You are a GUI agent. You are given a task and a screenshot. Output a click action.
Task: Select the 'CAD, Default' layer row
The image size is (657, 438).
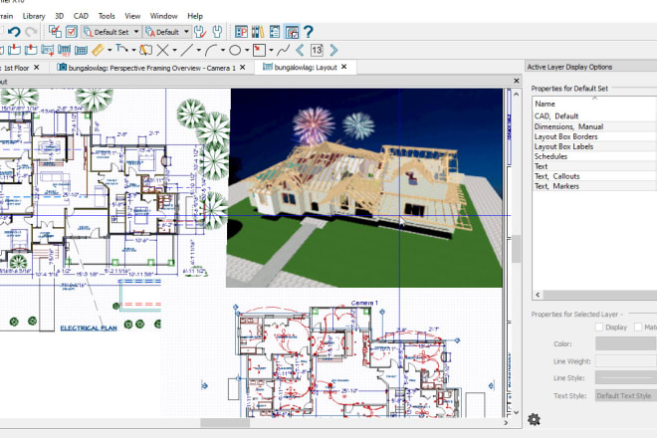[595, 116]
